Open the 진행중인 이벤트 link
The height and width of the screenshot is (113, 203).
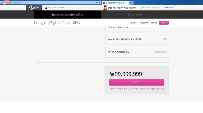click(x=145, y=7)
